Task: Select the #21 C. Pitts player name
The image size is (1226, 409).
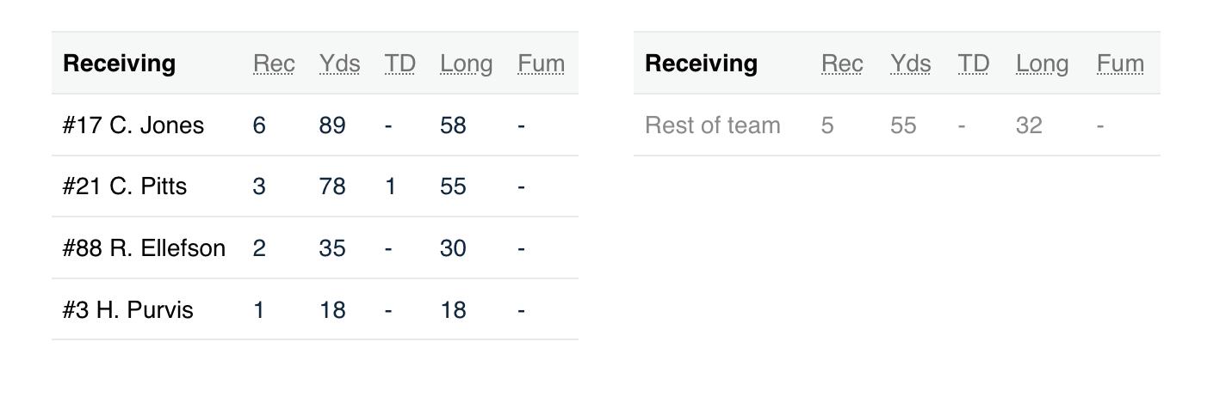Action: [125, 186]
